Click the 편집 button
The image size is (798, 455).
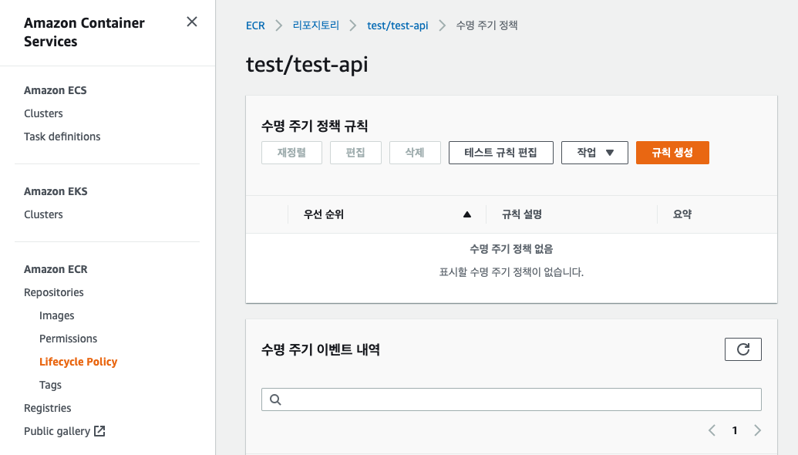[x=355, y=153]
